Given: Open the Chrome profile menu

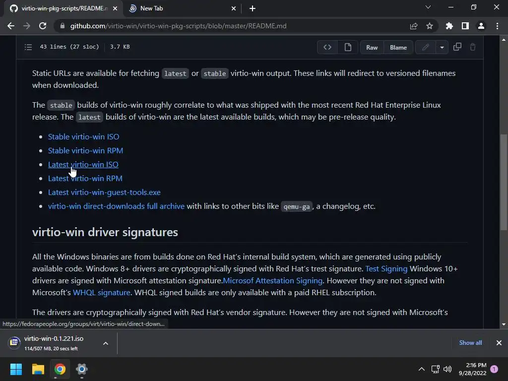Looking at the screenshot, I should click(481, 26).
